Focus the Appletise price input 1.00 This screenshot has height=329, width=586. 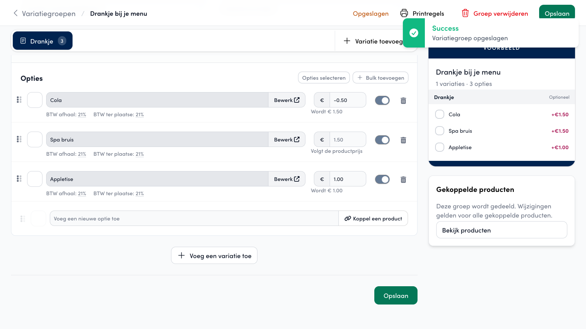[348, 179]
